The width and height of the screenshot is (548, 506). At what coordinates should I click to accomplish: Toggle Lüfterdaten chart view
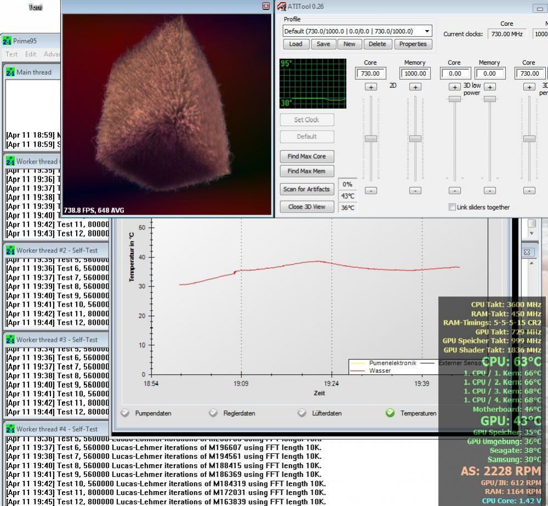pos(302,413)
